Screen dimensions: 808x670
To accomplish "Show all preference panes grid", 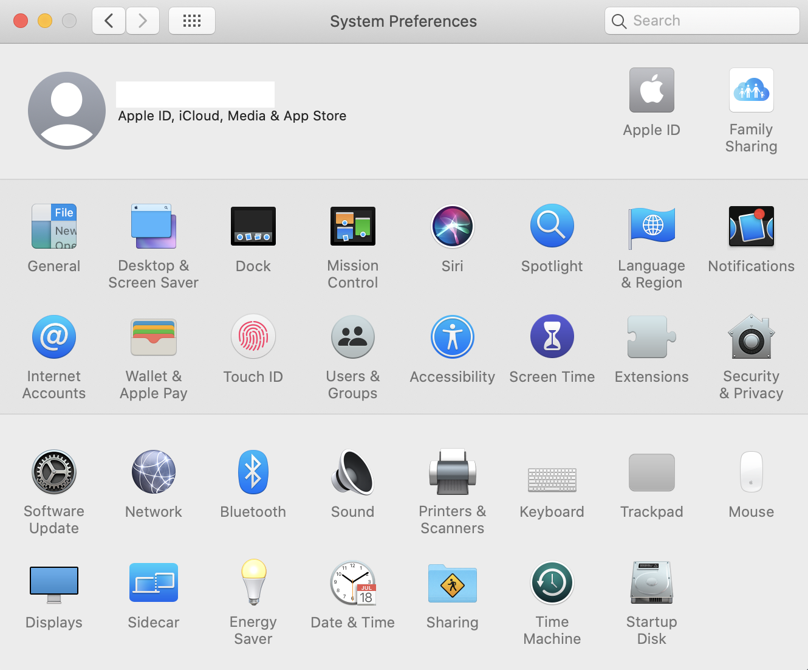I will click(192, 20).
